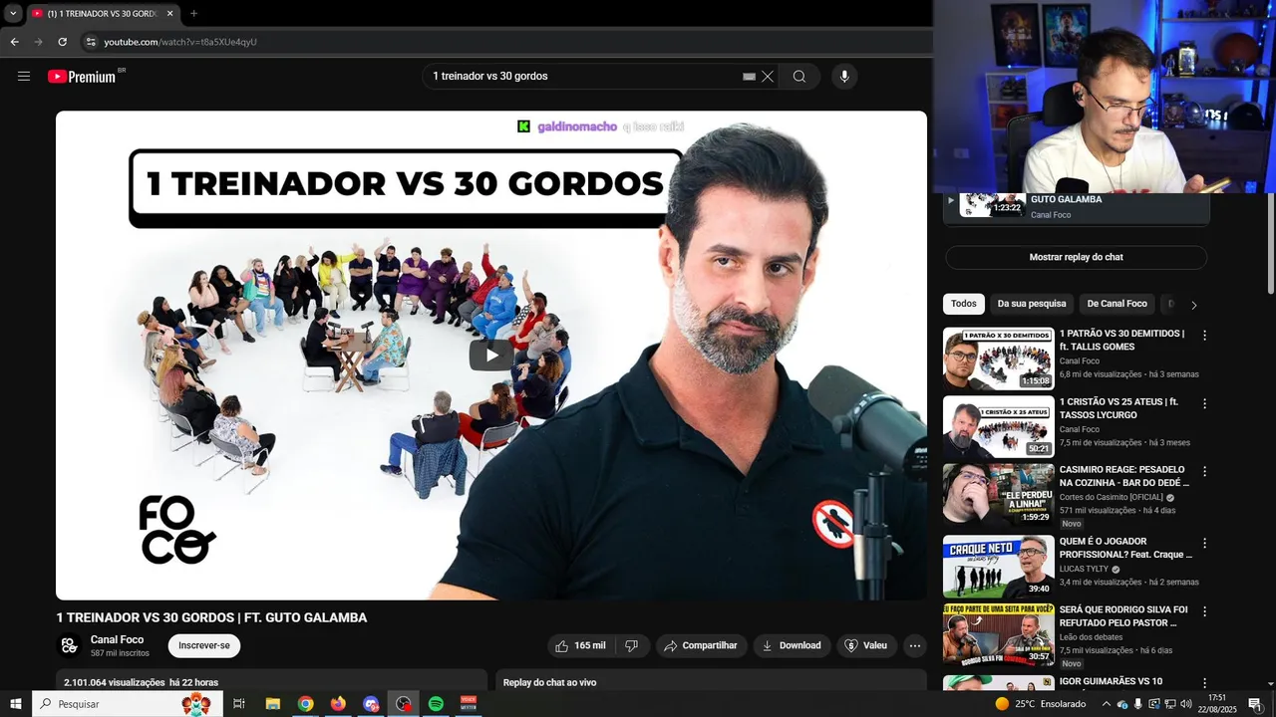Viewport: 1276px width, 717px height.
Task: Open more actions ellipsis under the video
Action: coord(915,645)
